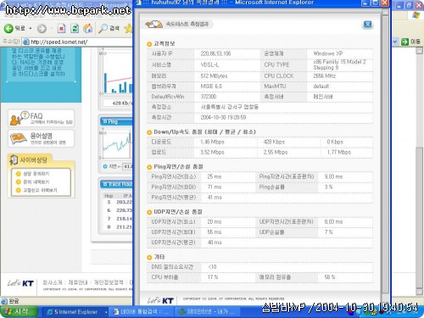Select the Trace Route tab in background page
Screen dimensions: 424x318
(116, 184)
